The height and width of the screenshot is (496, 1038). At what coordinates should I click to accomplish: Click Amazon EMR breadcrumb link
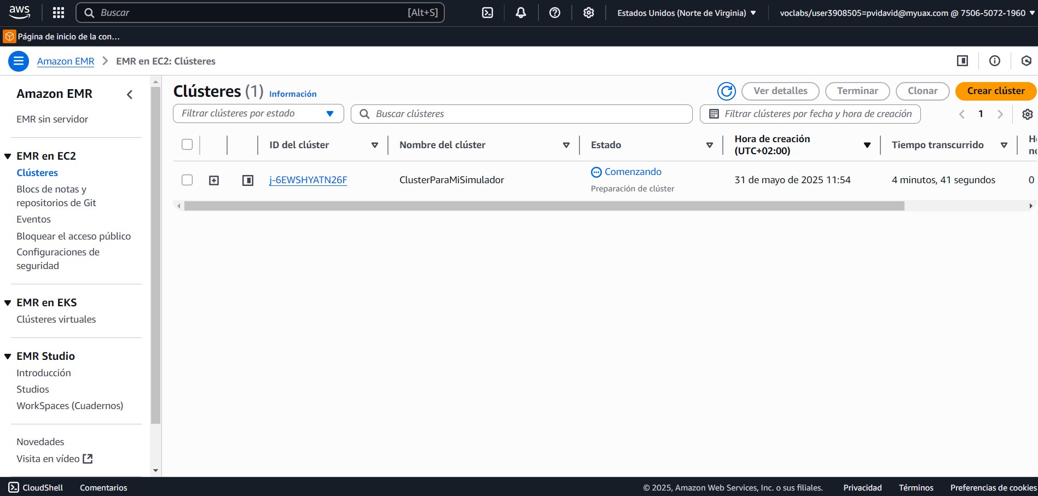point(66,61)
